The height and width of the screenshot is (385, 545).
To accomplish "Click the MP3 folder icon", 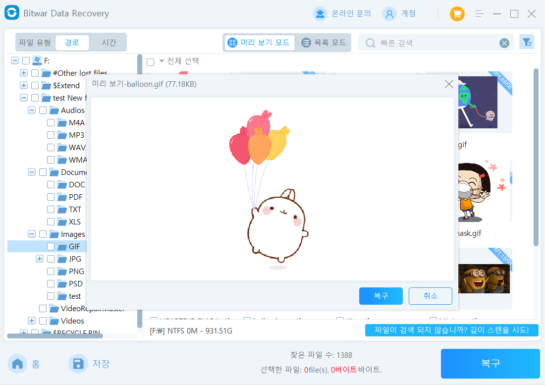I will (62, 135).
